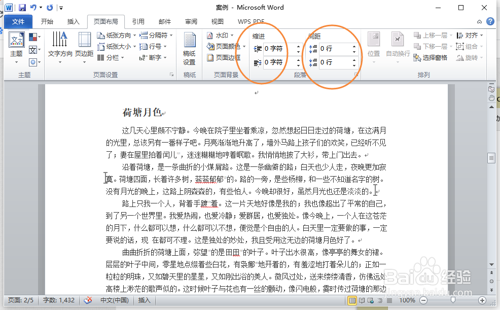Switch to outline view icon

(380, 300)
